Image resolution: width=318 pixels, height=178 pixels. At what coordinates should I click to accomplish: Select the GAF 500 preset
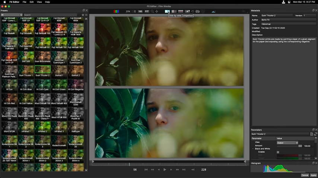click(26, 57)
